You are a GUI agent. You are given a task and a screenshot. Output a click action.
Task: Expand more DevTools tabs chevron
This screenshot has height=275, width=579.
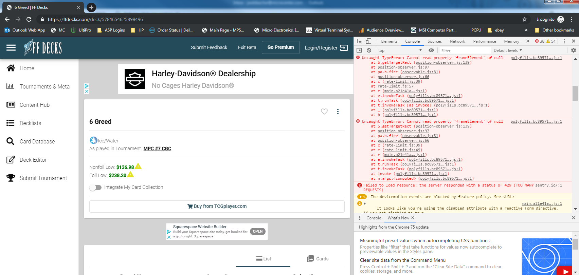(528, 41)
